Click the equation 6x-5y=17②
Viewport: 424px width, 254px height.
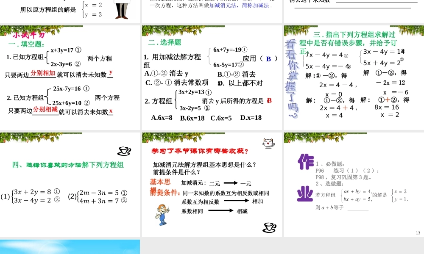tap(229, 65)
